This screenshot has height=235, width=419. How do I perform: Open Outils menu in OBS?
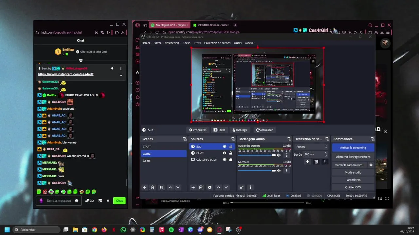click(238, 43)
